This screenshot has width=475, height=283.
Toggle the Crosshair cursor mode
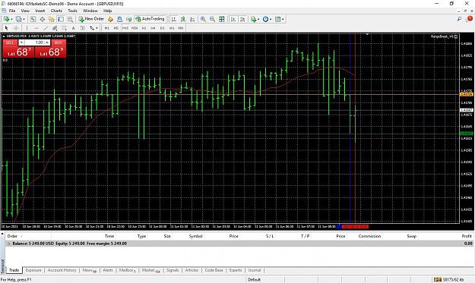(16, 28)
